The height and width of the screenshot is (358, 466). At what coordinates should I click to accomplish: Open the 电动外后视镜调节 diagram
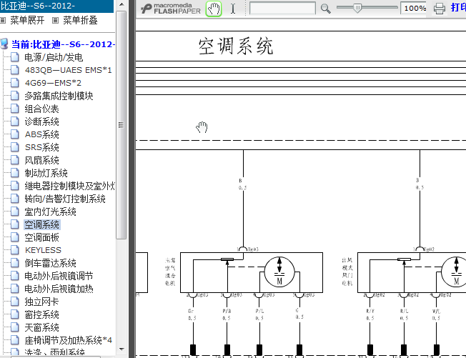click(x=59, y=276)
